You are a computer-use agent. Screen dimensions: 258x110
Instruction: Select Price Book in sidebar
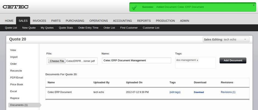(x=16, y=84)
